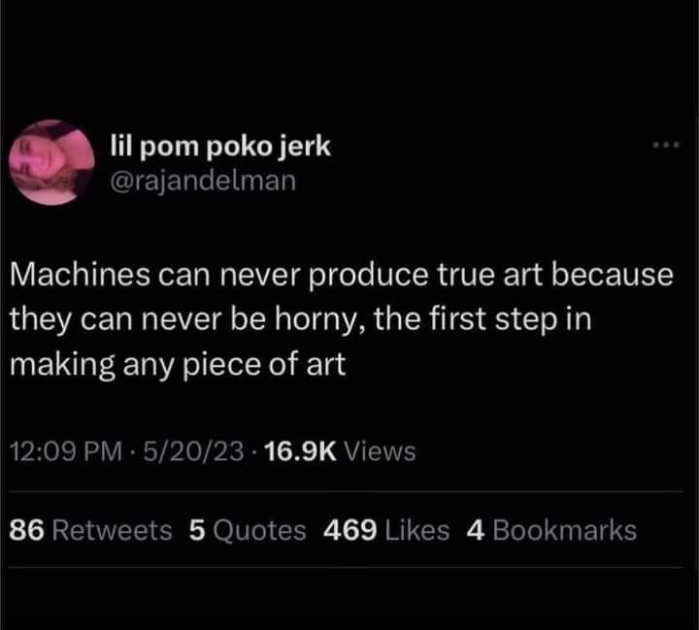The width and height of the screenshot is (699, 630).
Task: Click the 86 retweet count number
Action: (25, 530)
